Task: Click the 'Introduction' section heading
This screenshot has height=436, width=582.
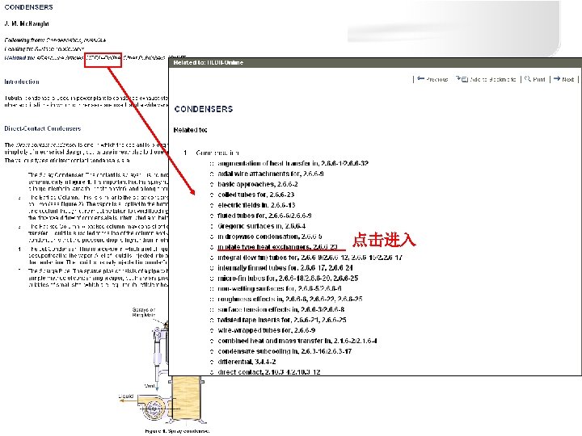Action: [22, 82]
